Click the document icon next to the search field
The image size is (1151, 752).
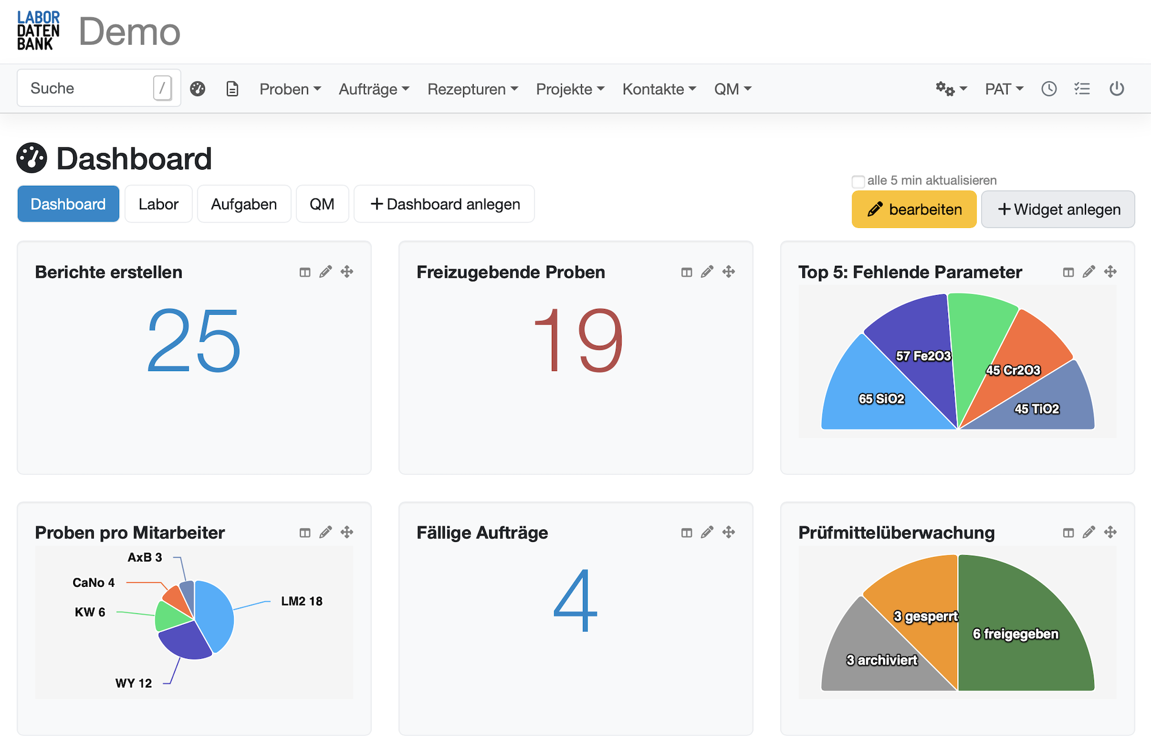233,89
